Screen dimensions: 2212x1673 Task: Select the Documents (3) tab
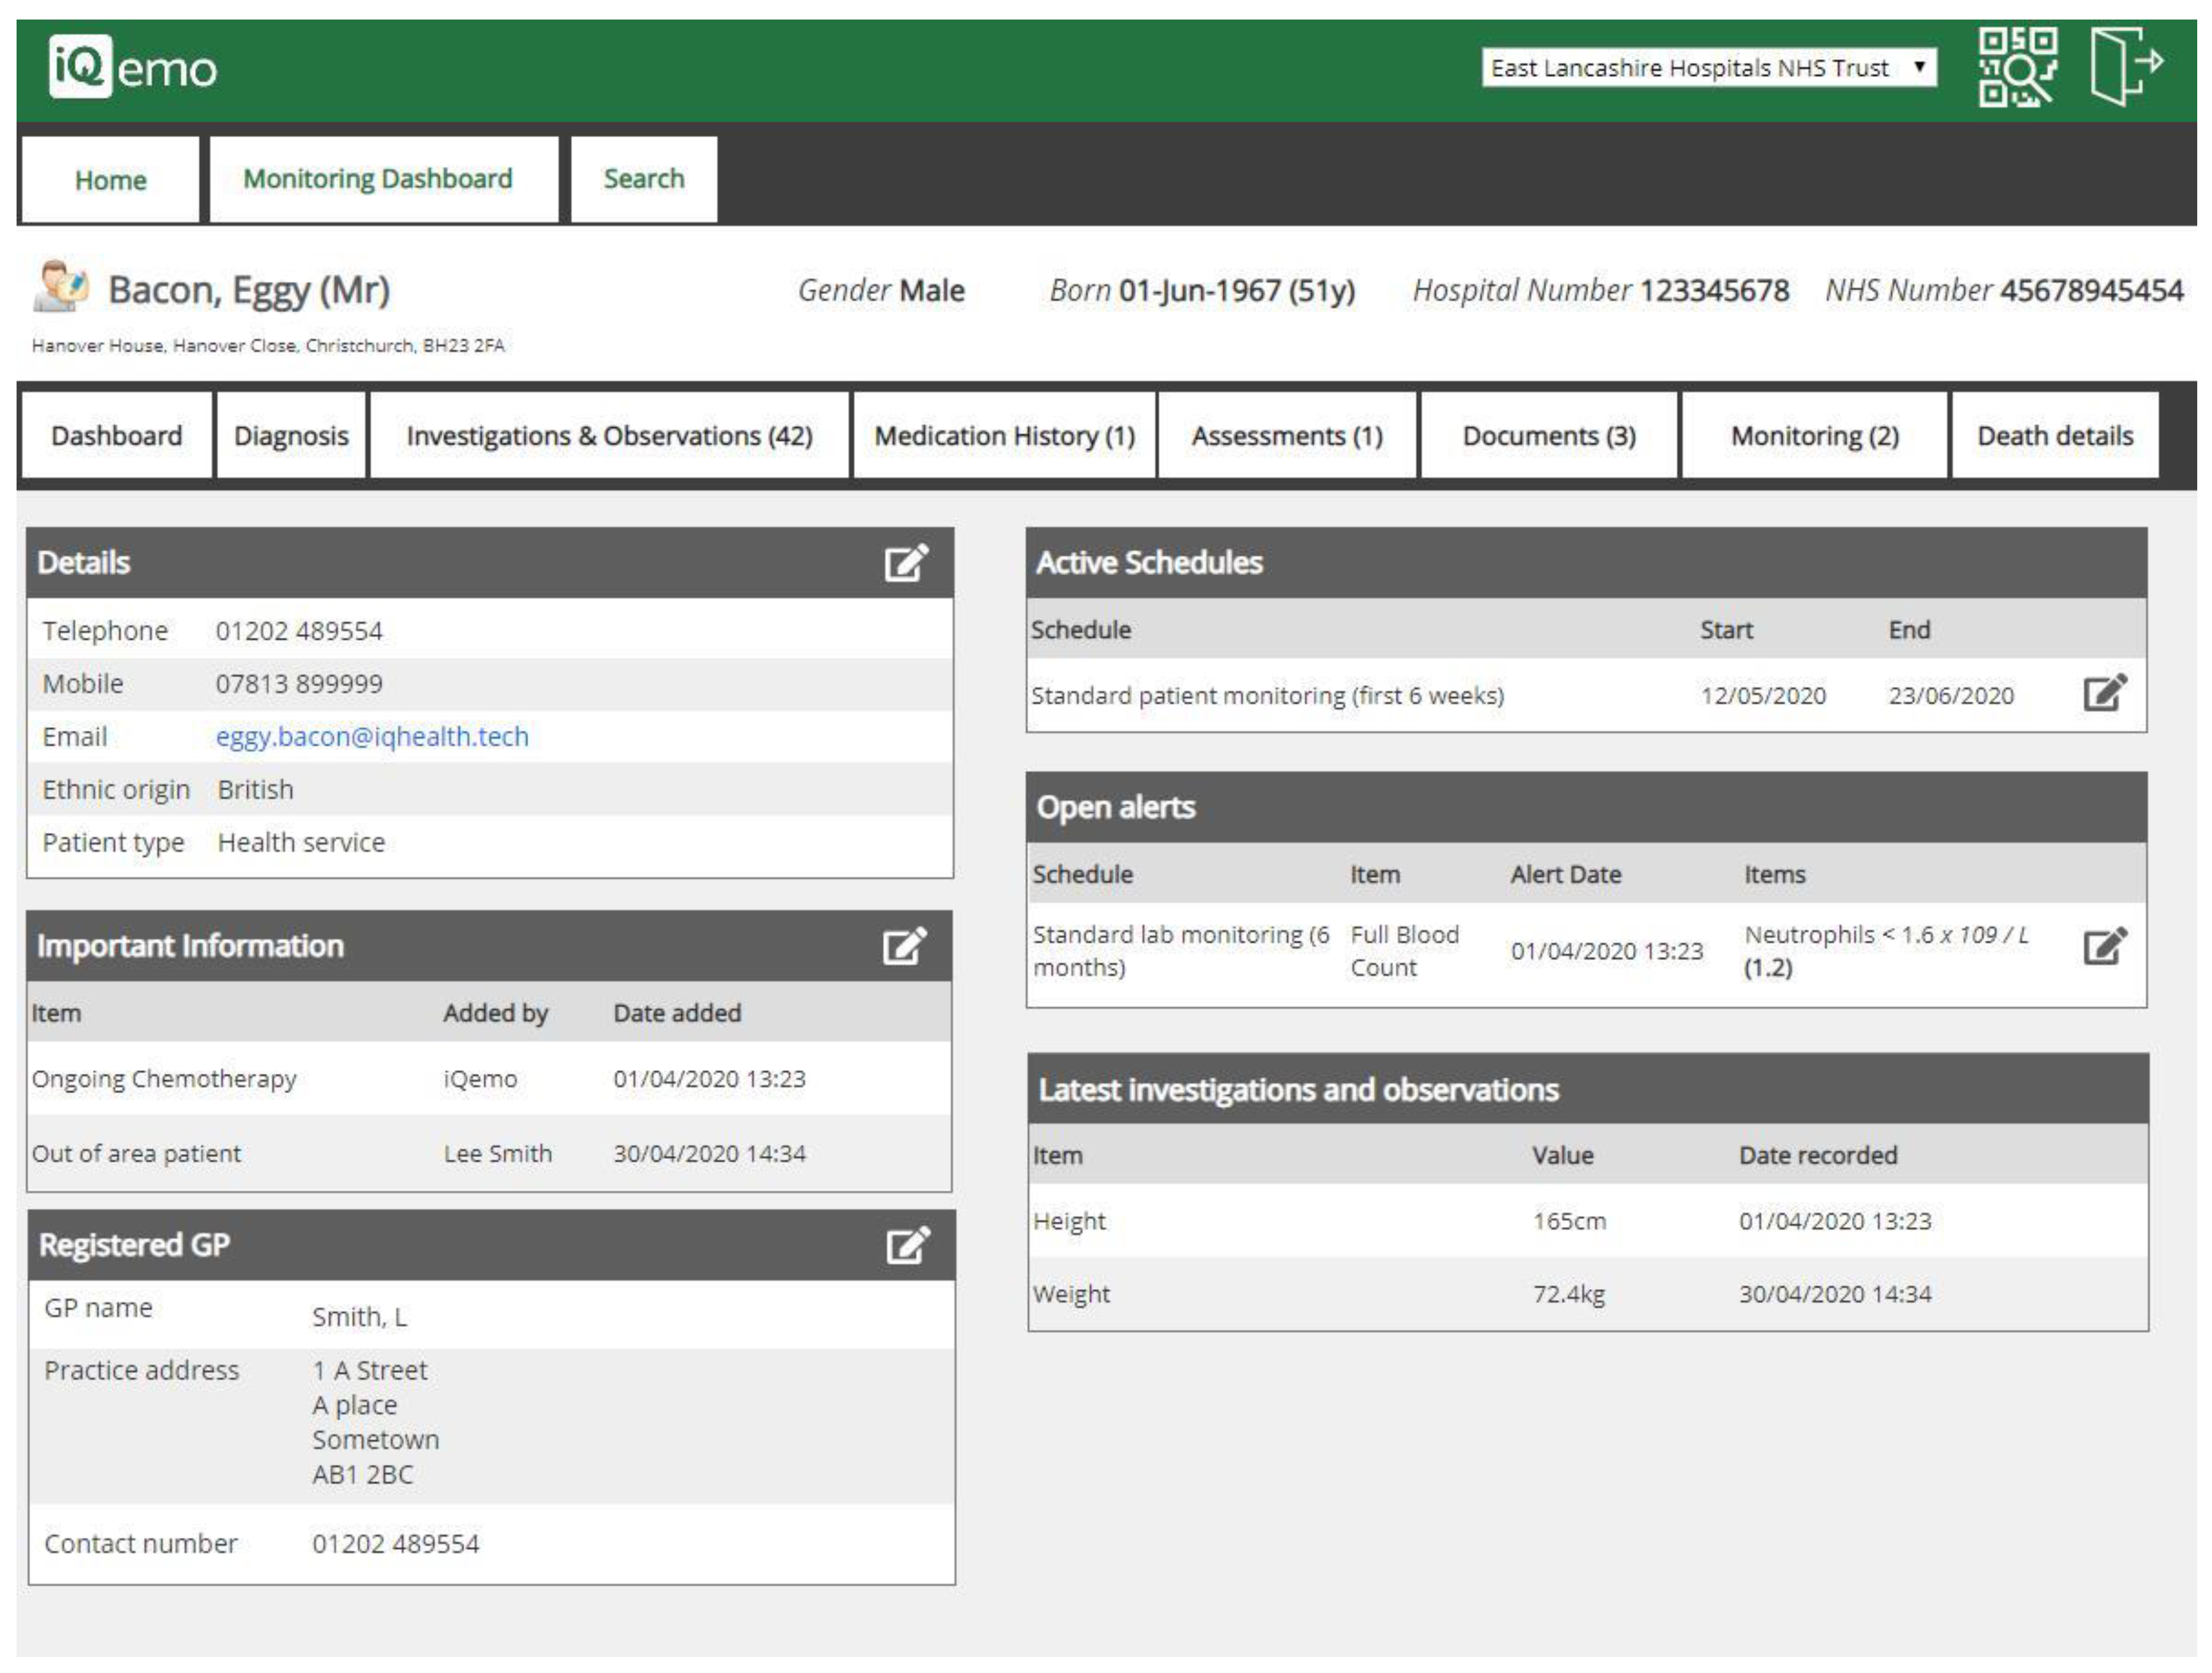point(1548,436)
